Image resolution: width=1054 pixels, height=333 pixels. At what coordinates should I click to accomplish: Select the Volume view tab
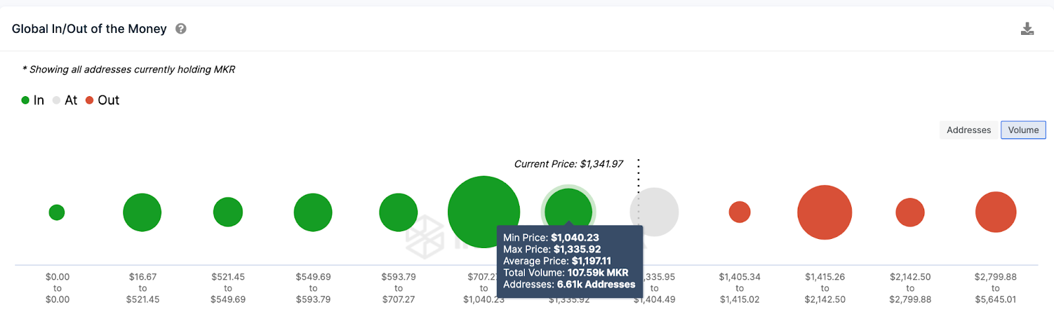pyautogui.click(x=1023, y=130)
